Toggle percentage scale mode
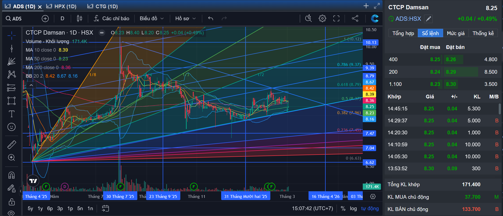 click(x=343, y=208)
